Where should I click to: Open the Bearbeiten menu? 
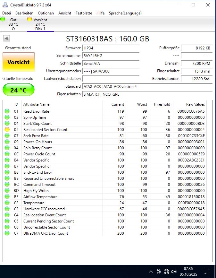24,13
